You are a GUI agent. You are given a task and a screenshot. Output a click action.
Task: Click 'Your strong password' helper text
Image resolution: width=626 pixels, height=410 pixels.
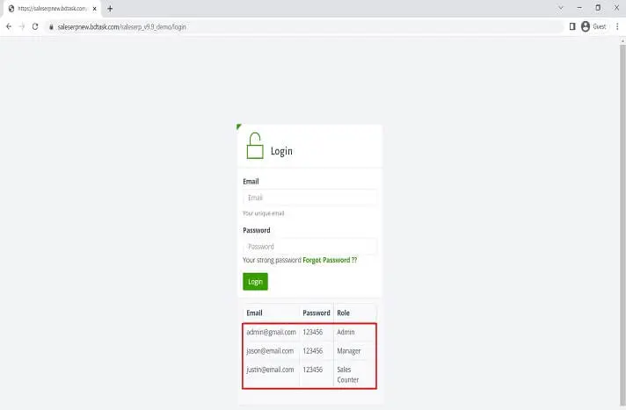coord(272,260)
